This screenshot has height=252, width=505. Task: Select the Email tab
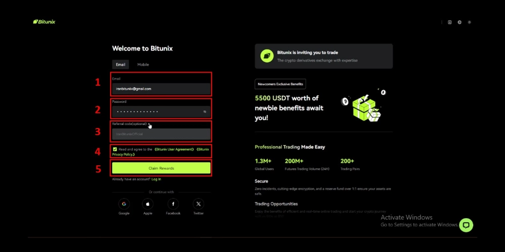pos(121,65)
